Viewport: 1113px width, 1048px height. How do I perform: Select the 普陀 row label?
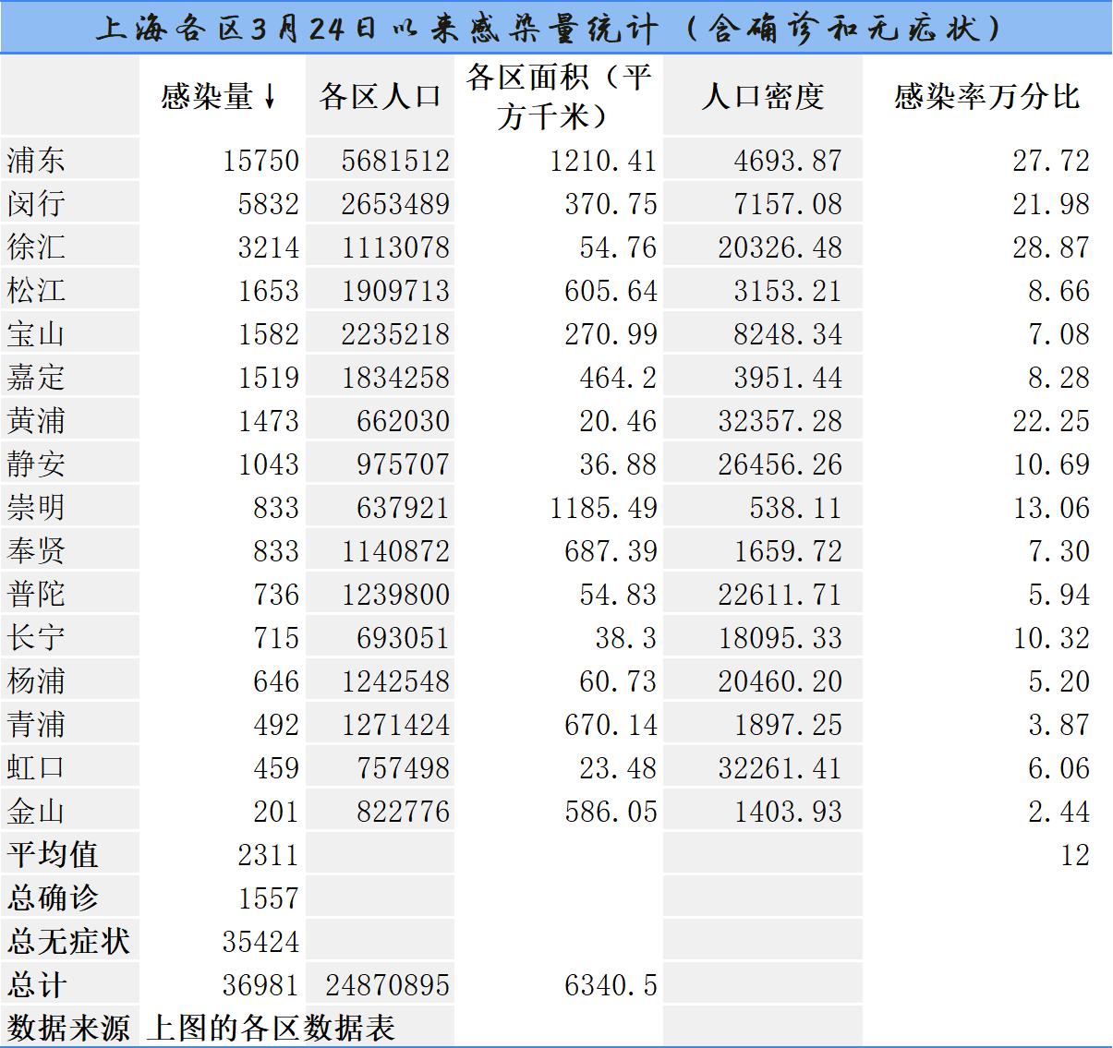[36, 595]
